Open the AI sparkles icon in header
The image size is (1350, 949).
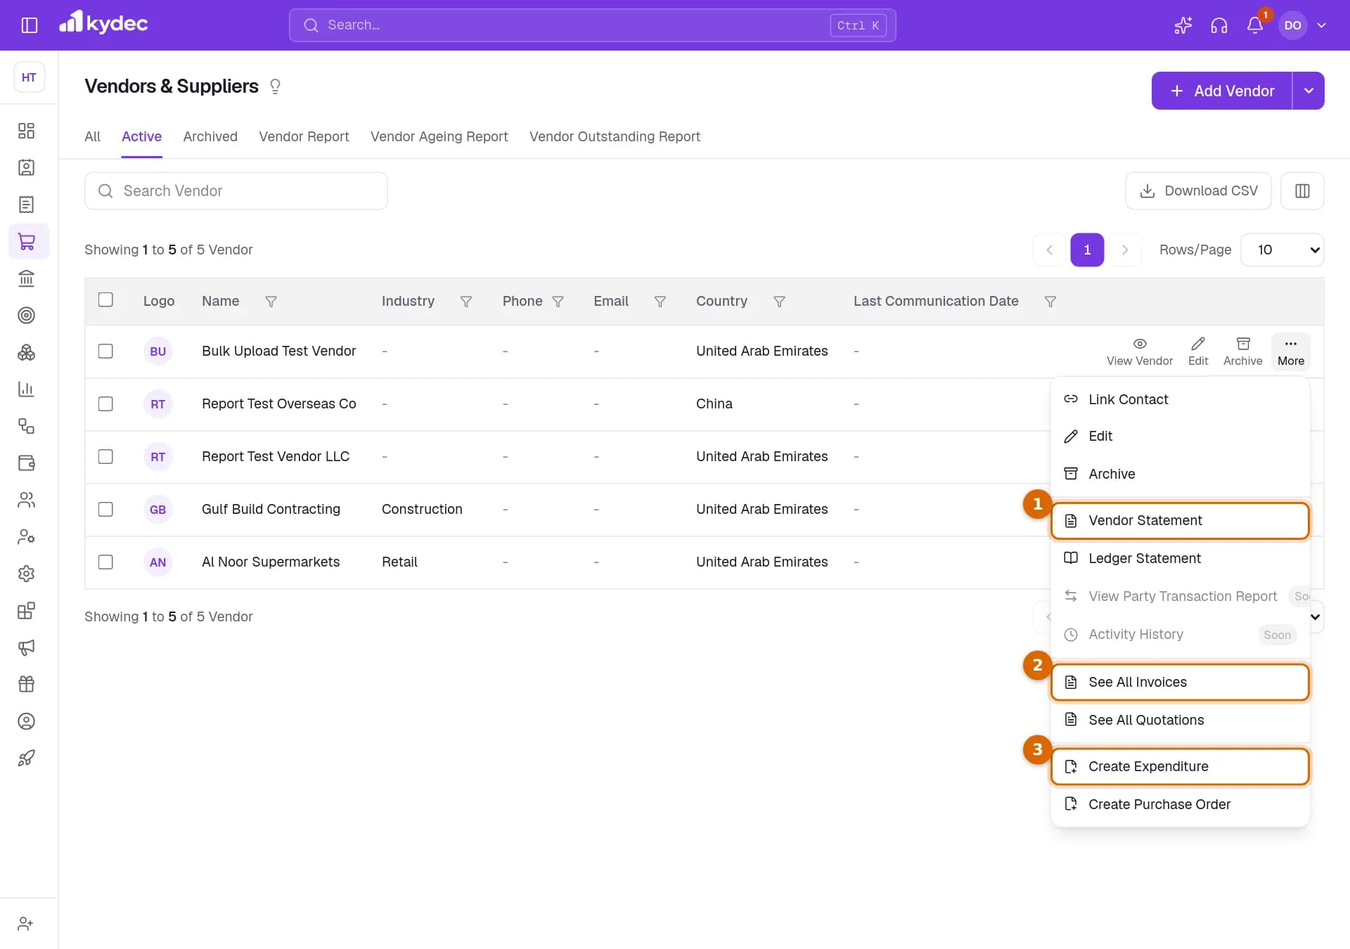[1183, 25]
